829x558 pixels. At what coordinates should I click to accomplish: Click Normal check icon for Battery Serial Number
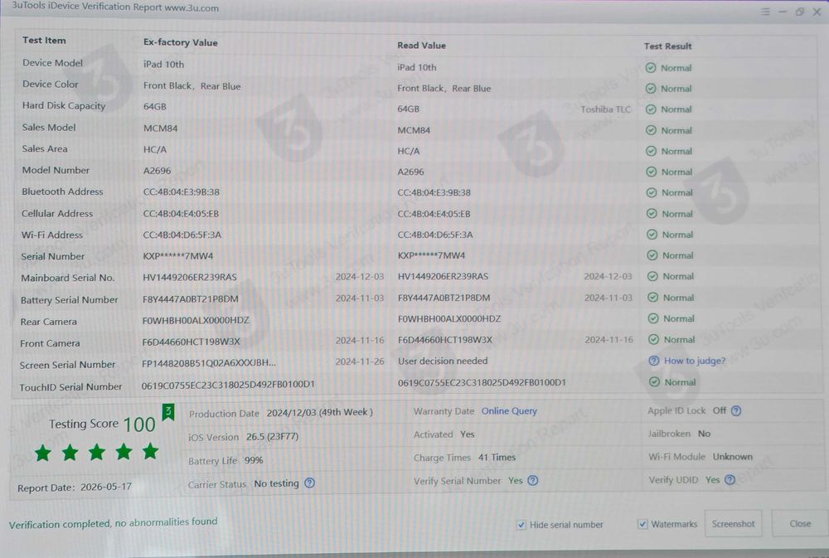tap(653, 298)
